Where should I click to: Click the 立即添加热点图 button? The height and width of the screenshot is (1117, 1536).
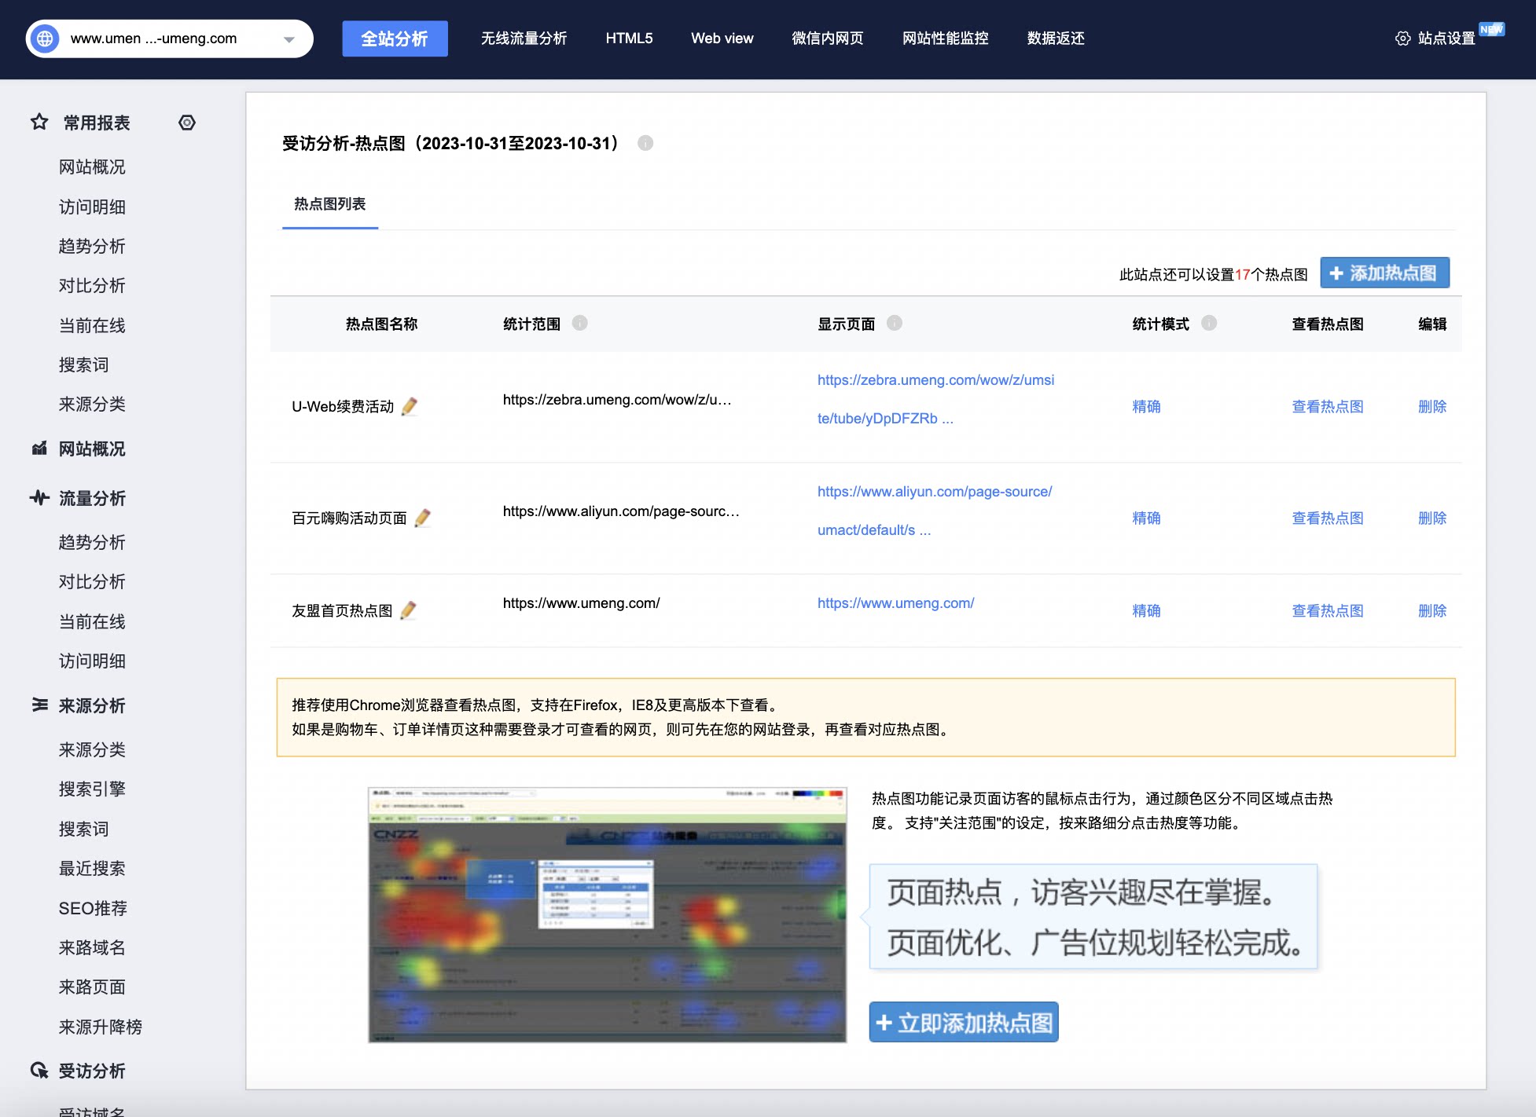(963, 1022)
